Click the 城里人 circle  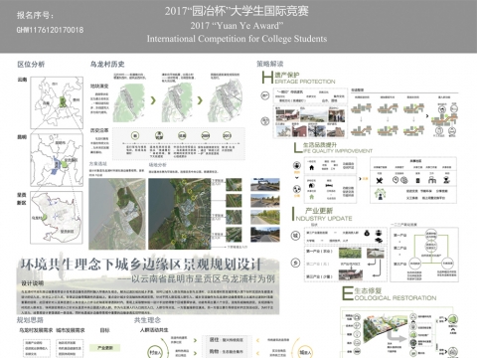(x=305, y=352)
